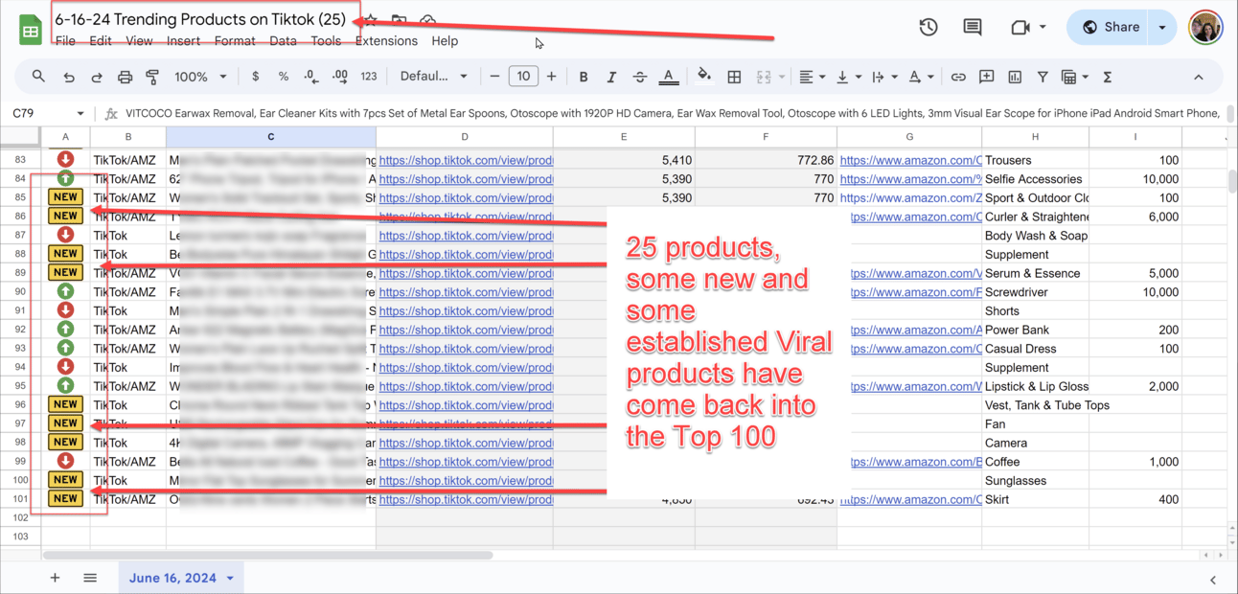Start a Meet call camera icon
This screenshot has width=1238, height=594.
[x=1020, y=28]
